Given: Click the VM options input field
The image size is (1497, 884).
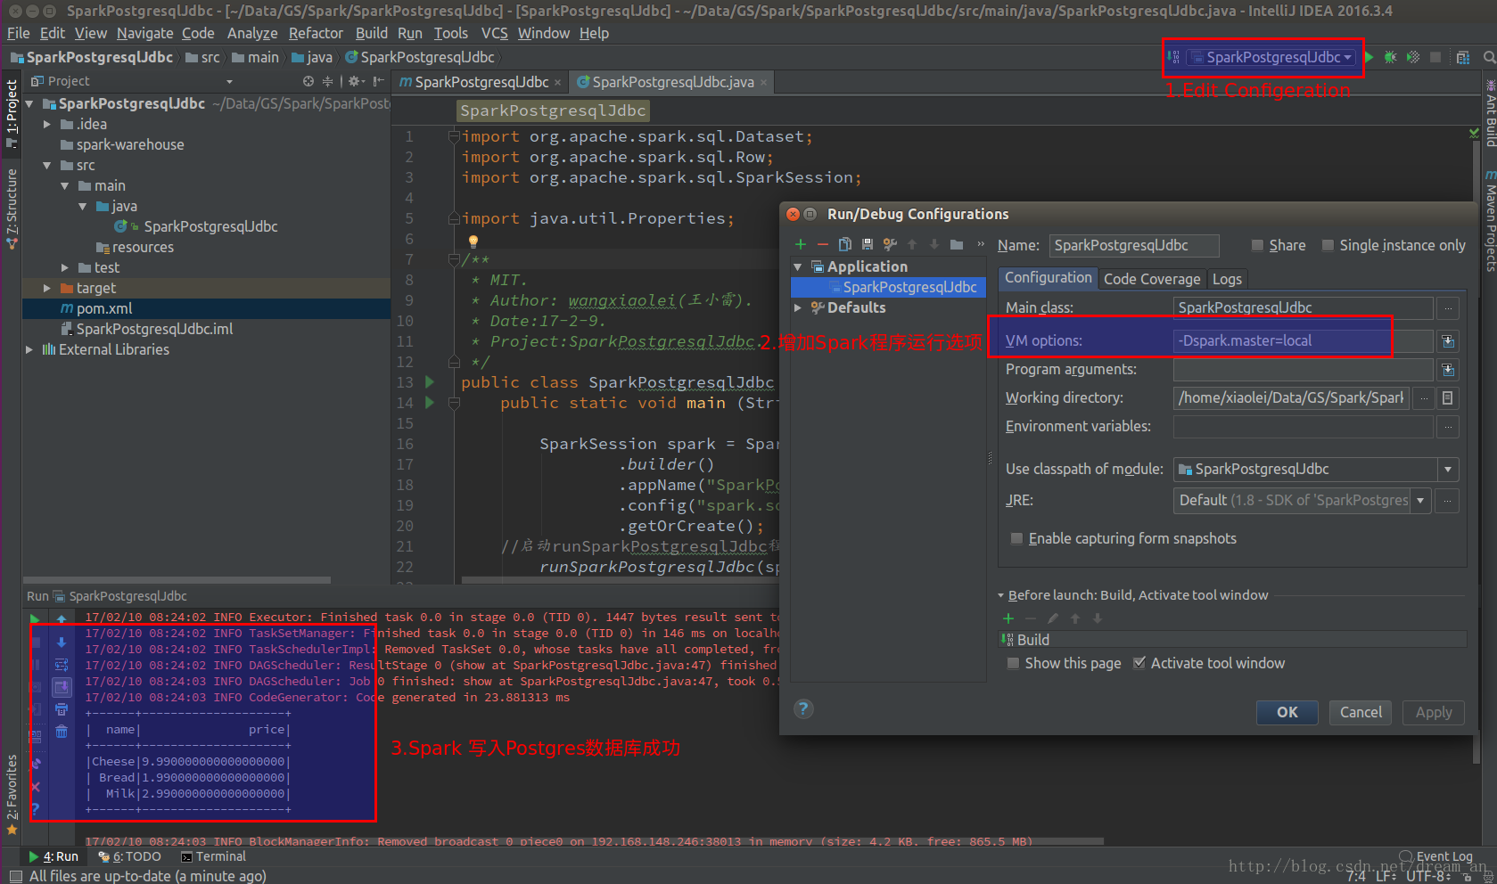Looking at the screenshot, I should click(x=1303, y=341).
